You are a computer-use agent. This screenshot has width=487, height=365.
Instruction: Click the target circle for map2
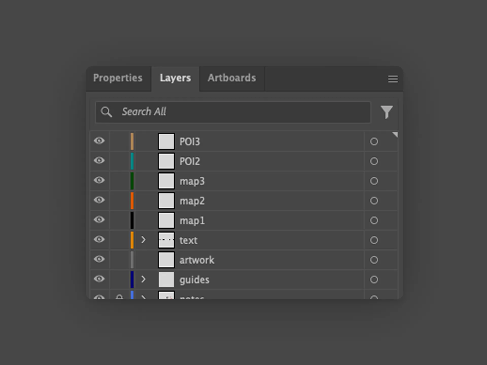(374, 200)
